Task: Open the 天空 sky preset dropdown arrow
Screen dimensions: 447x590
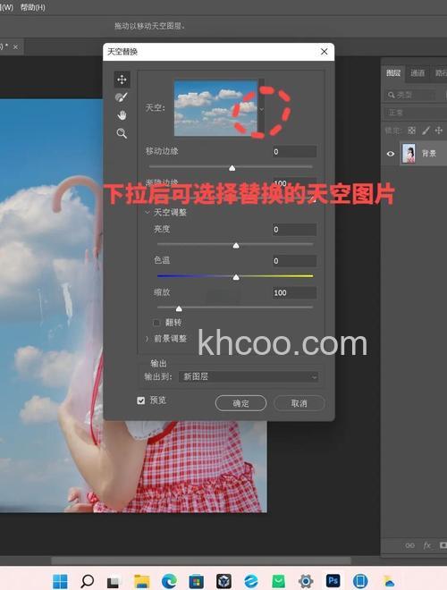Action: pos(262,109)
